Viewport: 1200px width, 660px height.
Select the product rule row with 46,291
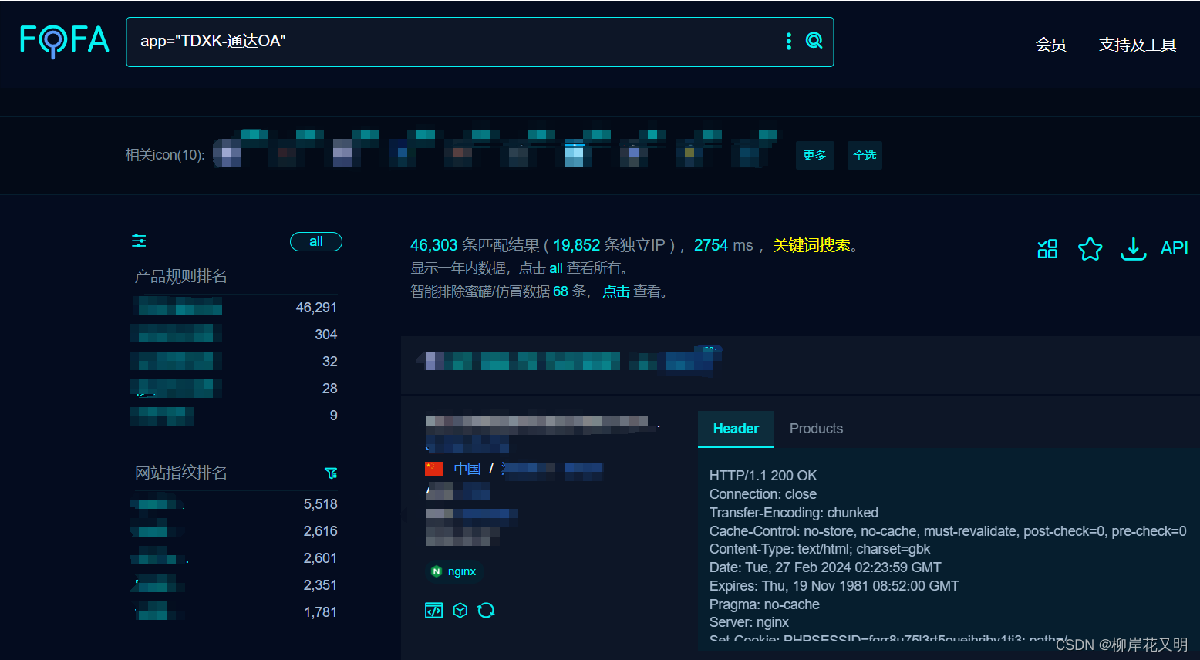tap(235, 307)
